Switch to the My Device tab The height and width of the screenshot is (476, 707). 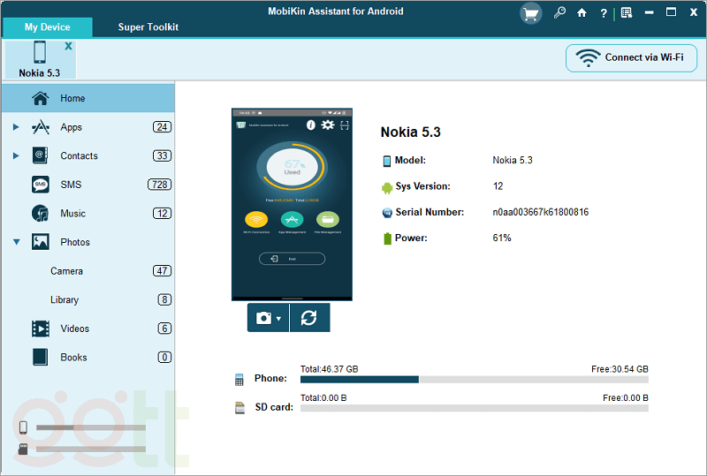tap(48, 27)
